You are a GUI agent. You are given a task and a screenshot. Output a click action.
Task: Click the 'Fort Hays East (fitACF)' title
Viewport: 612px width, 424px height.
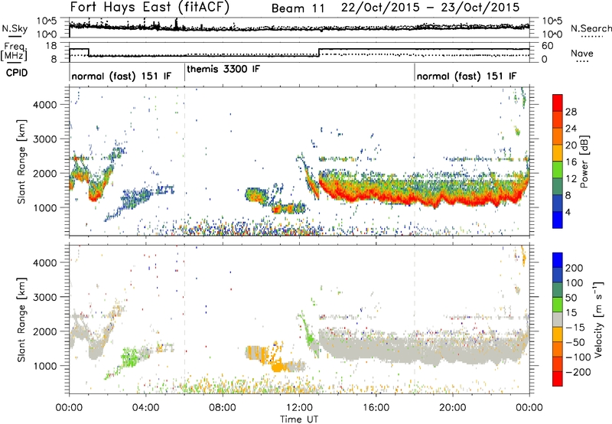[x=149, y=7]
